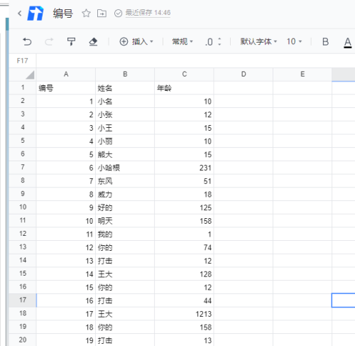Click empty cell D2 next to age 10

pyautogui.click(x=244, y=102)
